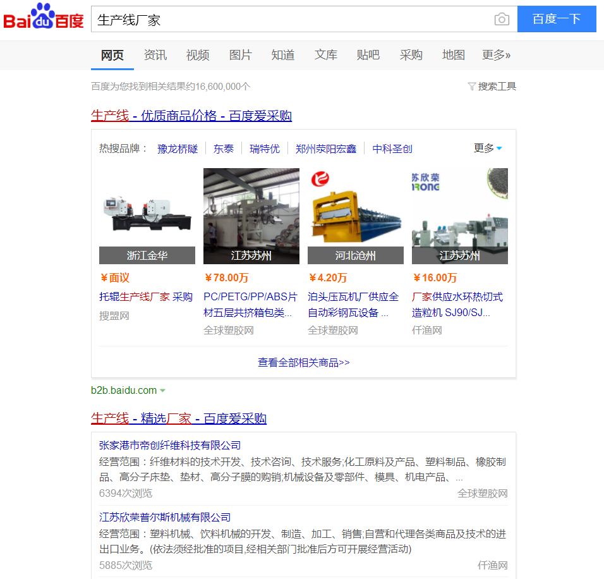604x579 pixels.
Task: Select brand 郑州荥阳宏鑫
Action: [326, 149]
